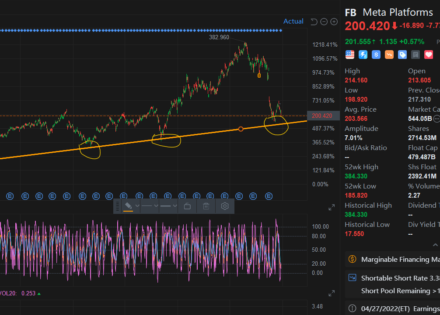Zoom out the chart with minus icon

[x=324, y=21]
